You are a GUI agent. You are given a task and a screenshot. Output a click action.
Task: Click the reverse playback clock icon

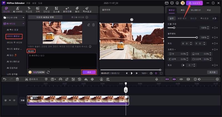coord(79,79)
